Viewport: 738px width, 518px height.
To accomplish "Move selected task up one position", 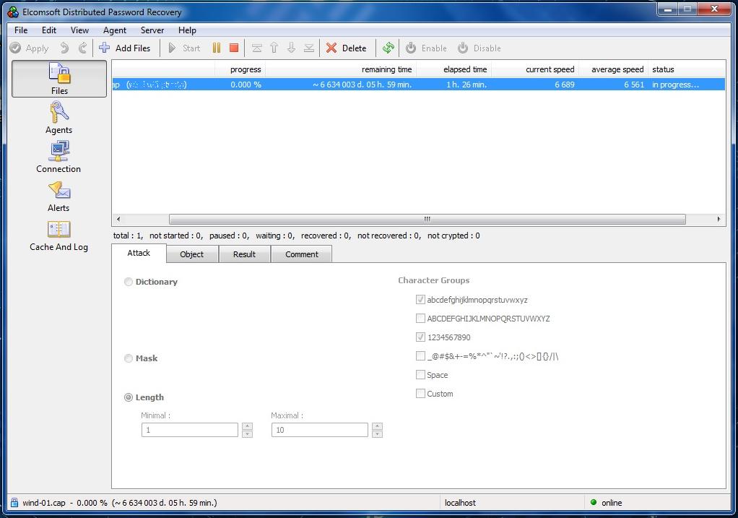I will coord(274,48).
